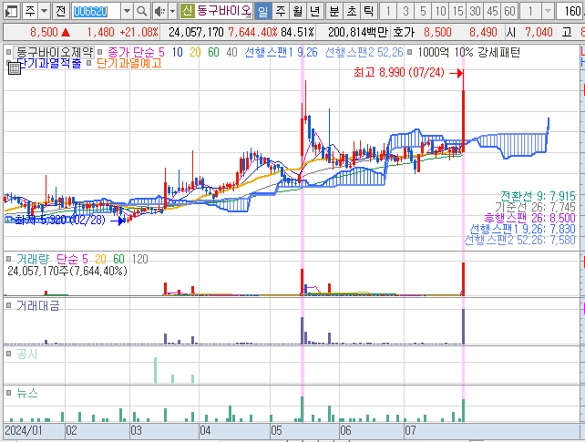This screenshot has width=585, height=442.
Task: Switch to second 초 chart
Action: coord(352,11)
